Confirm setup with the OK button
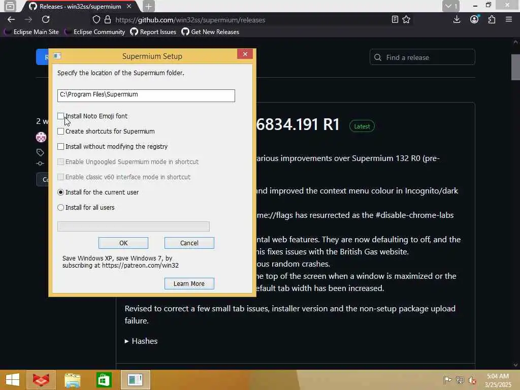This screenshot has height=390, width=520. [x=123, y=243]
